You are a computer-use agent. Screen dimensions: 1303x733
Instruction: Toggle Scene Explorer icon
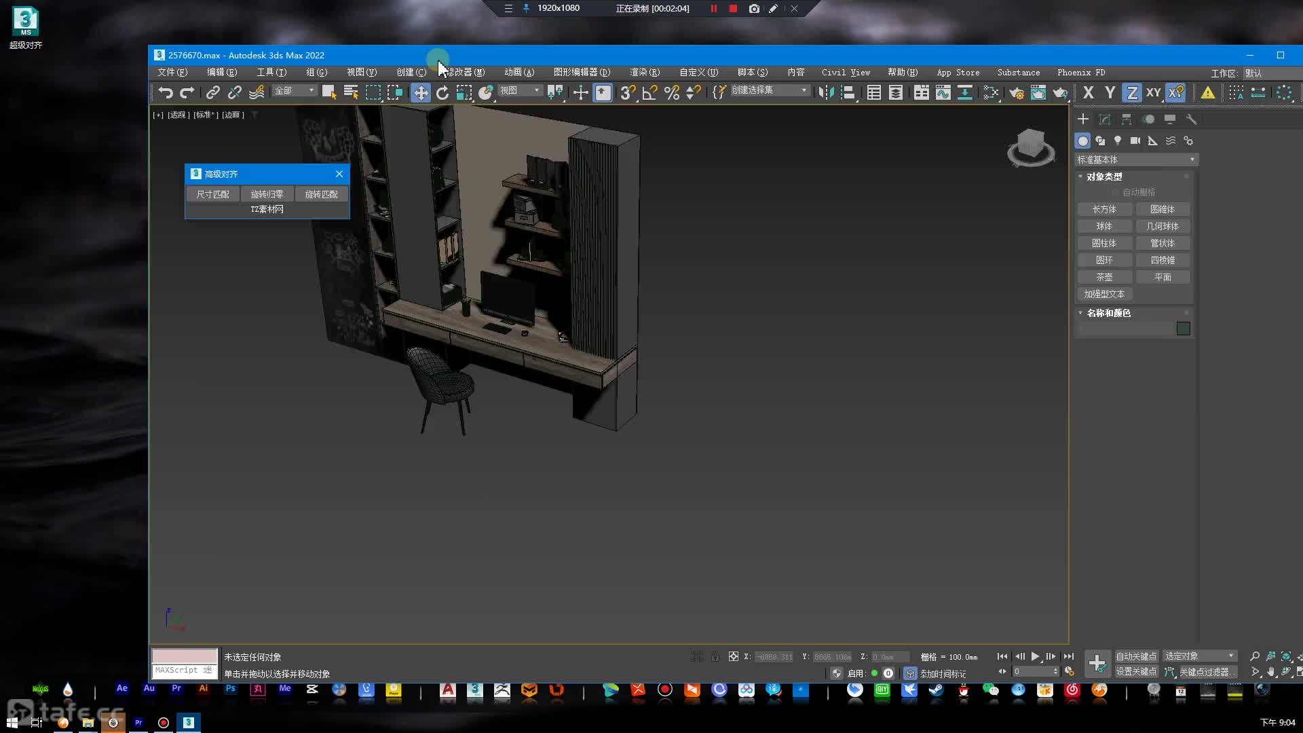tap(874, 93)
